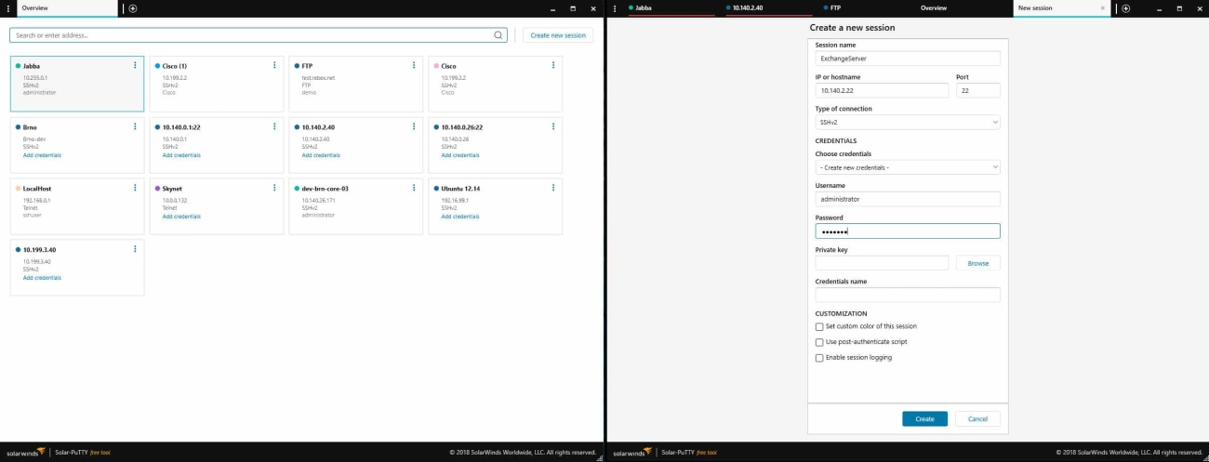Screen dimensions: 1209x462
Task: Add credentials to Ubuntu 12.14 session
Action: point(460,217)
